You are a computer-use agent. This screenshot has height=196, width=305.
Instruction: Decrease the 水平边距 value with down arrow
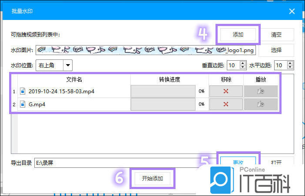coord(290,67)
